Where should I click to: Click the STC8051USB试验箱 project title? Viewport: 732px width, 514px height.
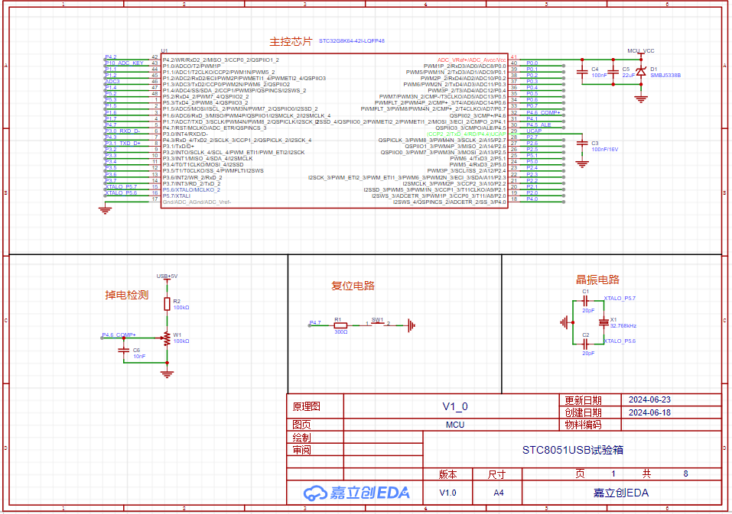[572, 450]
